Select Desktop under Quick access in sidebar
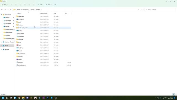Image resolution: width=177 pixels, height=100 pixels. pyautogui.click(x=7, y=17)
